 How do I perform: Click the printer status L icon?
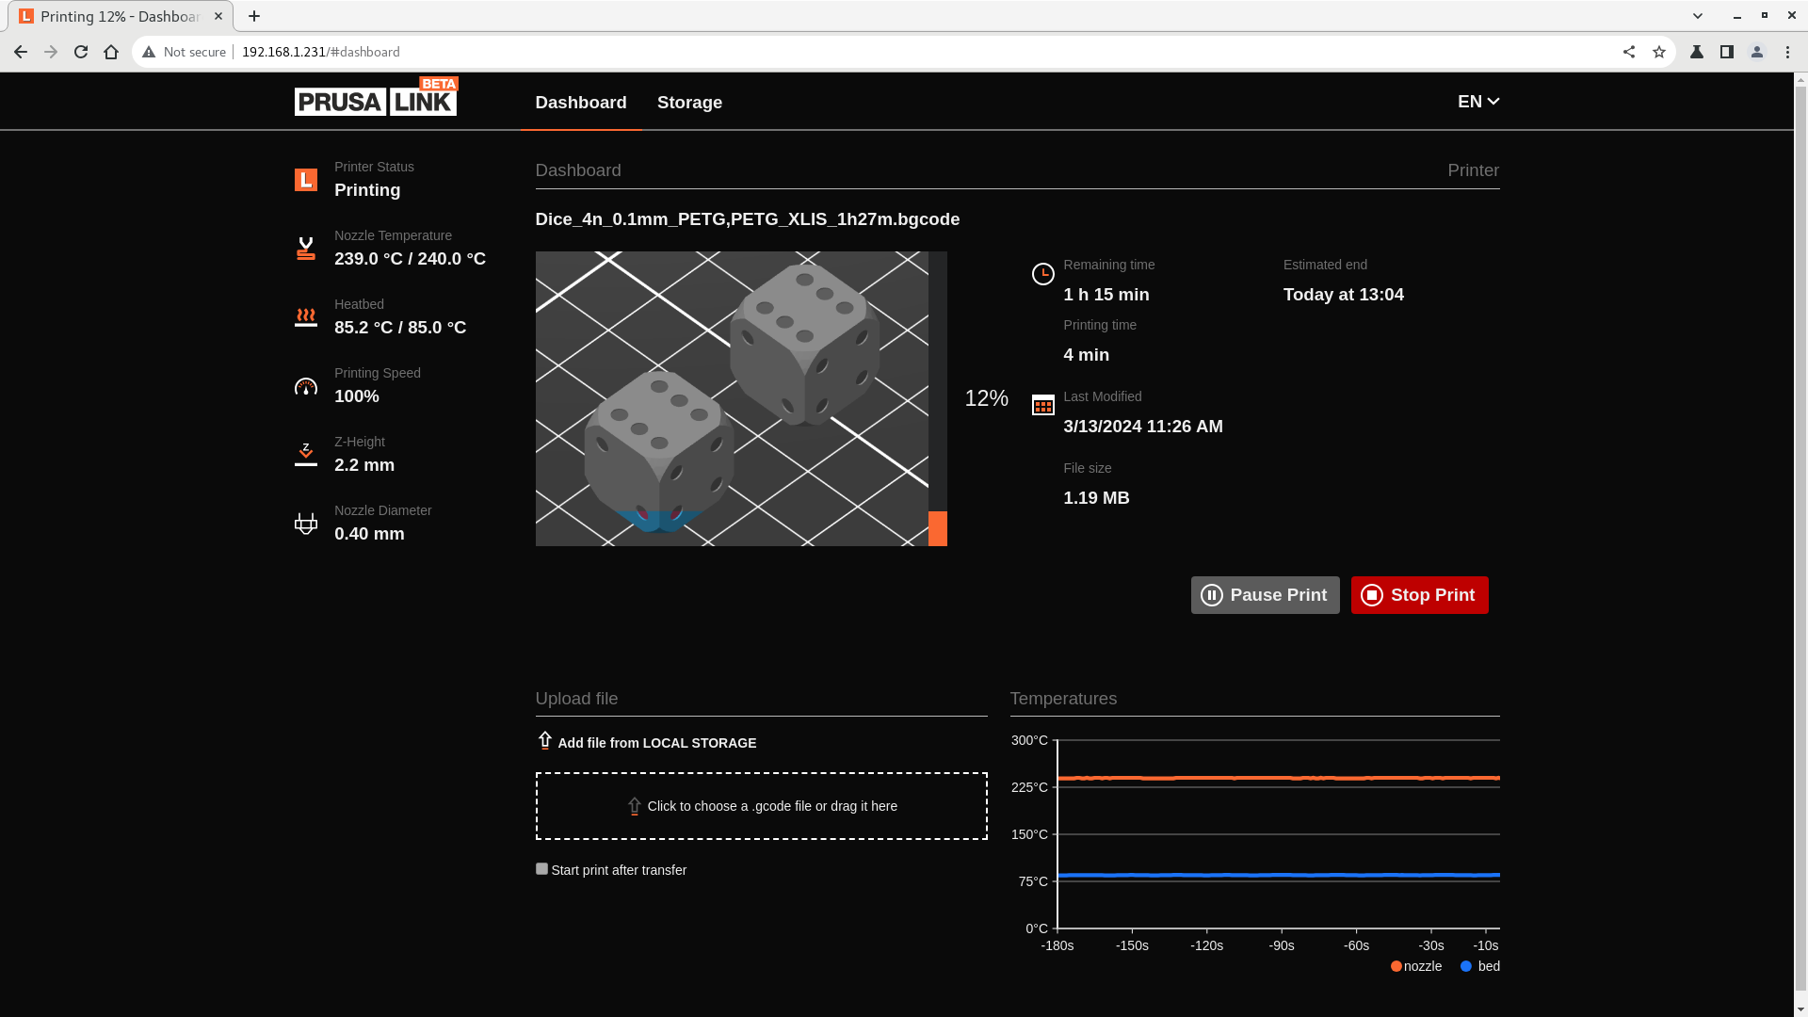coord(306,180)
